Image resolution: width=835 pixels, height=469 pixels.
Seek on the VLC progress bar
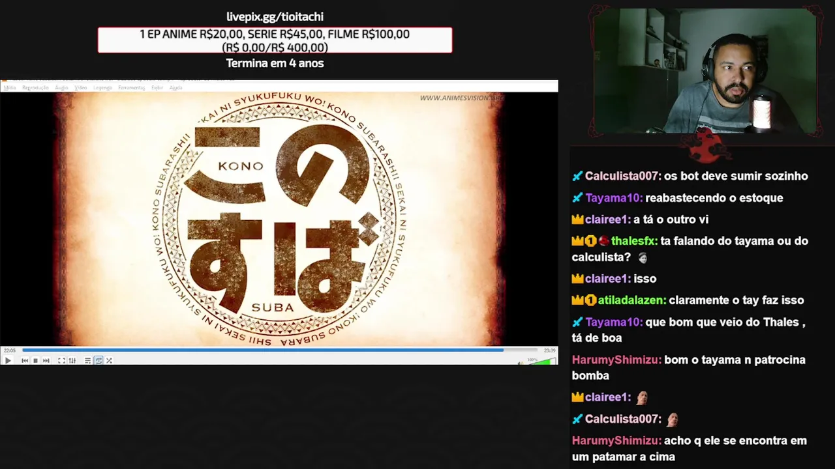(279, 350)
